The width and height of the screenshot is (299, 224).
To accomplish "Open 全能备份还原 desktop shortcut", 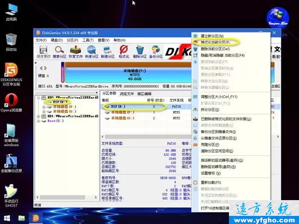I will [x=11, y=163].
